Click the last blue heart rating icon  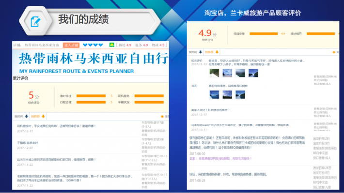[x=101, y=45]
